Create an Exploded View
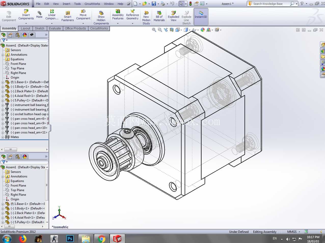Viewport: 325px width, 243px height. click(x=173, y=16)
